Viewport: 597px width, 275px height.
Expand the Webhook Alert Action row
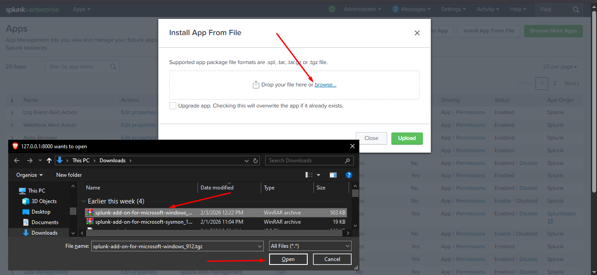(x=12, y=125)
